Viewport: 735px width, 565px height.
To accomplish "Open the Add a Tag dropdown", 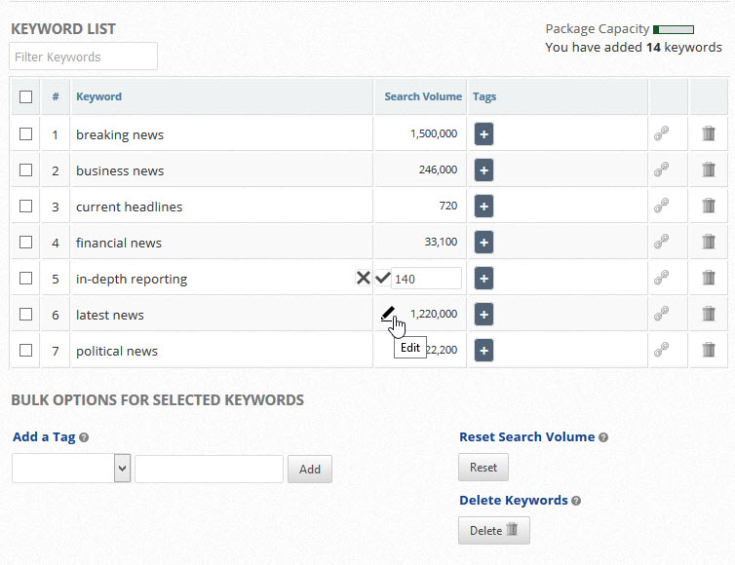I will (x=71, y=469).
